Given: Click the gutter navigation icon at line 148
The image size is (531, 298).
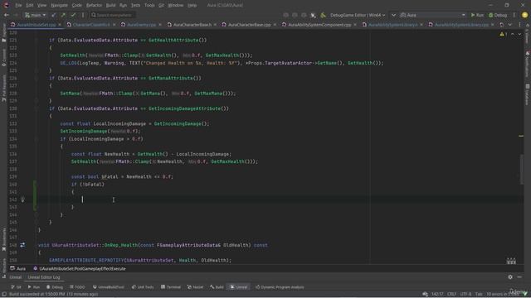Looking at the screenshot, I should 22,245.
